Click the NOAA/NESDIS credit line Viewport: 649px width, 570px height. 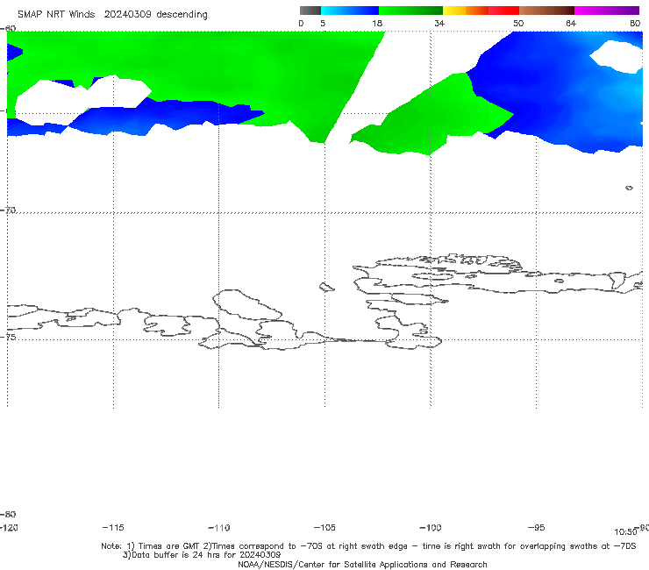point(362,565)
